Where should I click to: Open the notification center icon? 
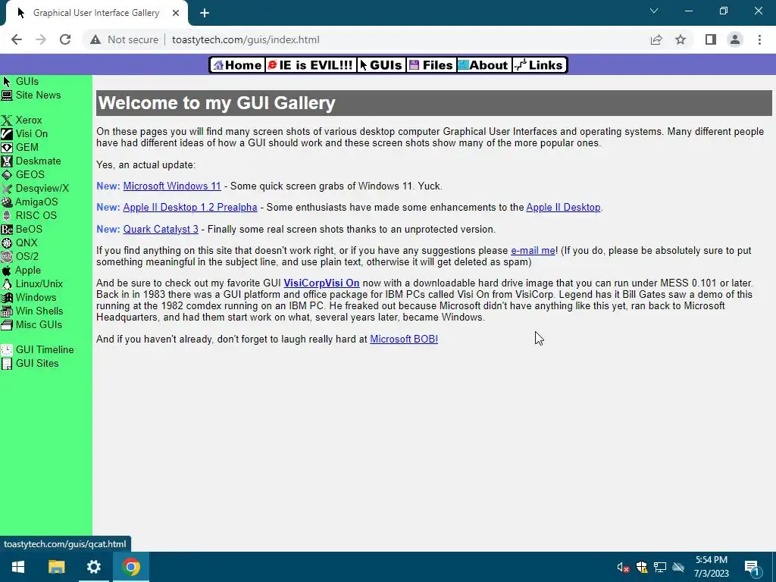click(753, 568)
